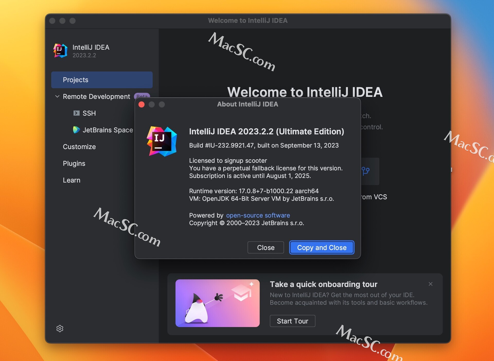Dismiss the onboarding tour banner

[x=430, y=284]
